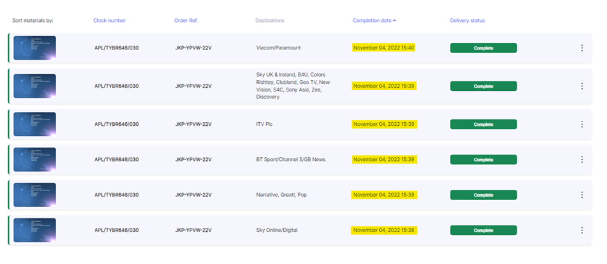This screenshot has width=607, height=264.
Task: Open the three-dot menu for Sky UK & Ireland row
Action: tap(581, 86)
